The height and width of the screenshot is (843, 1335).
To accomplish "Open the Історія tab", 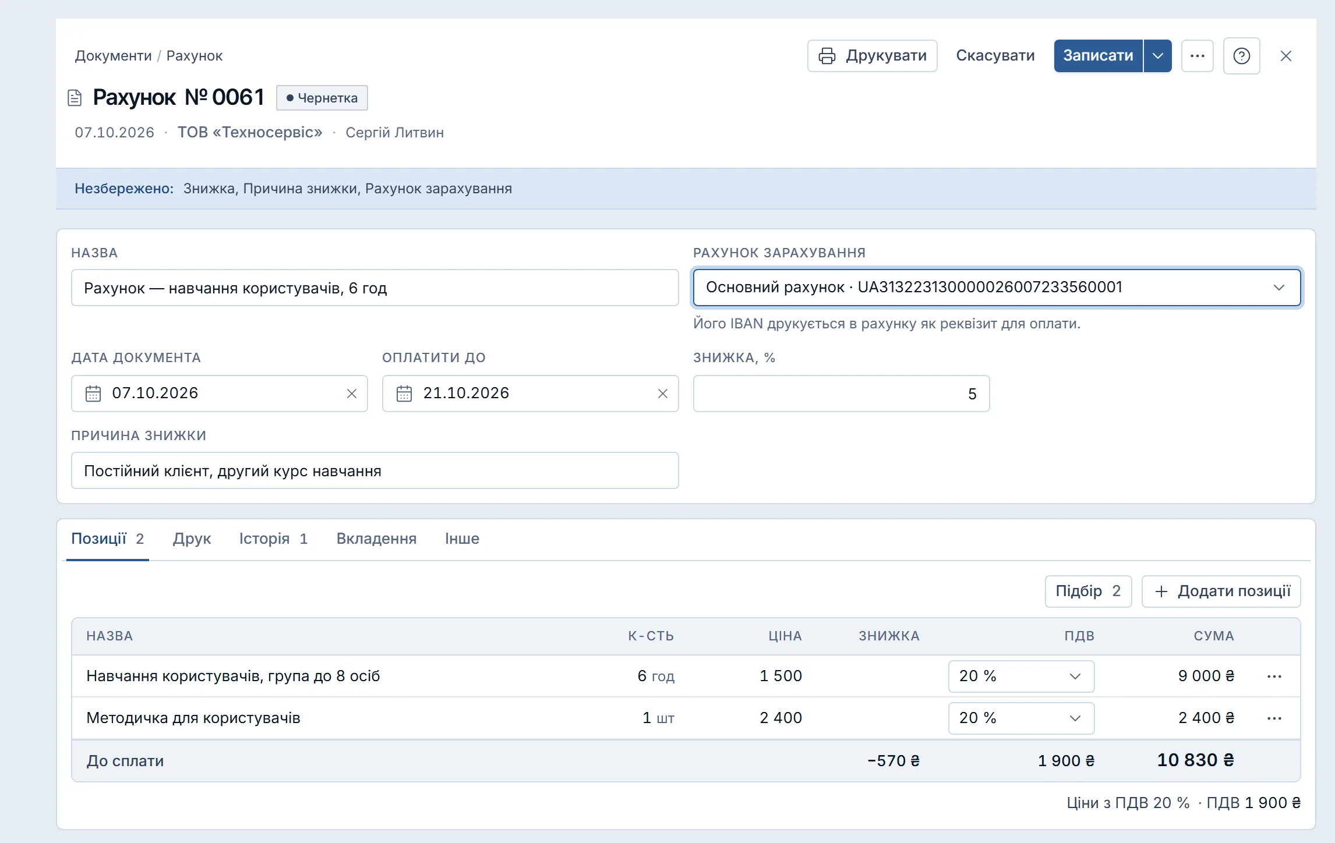I will point(273,539).
